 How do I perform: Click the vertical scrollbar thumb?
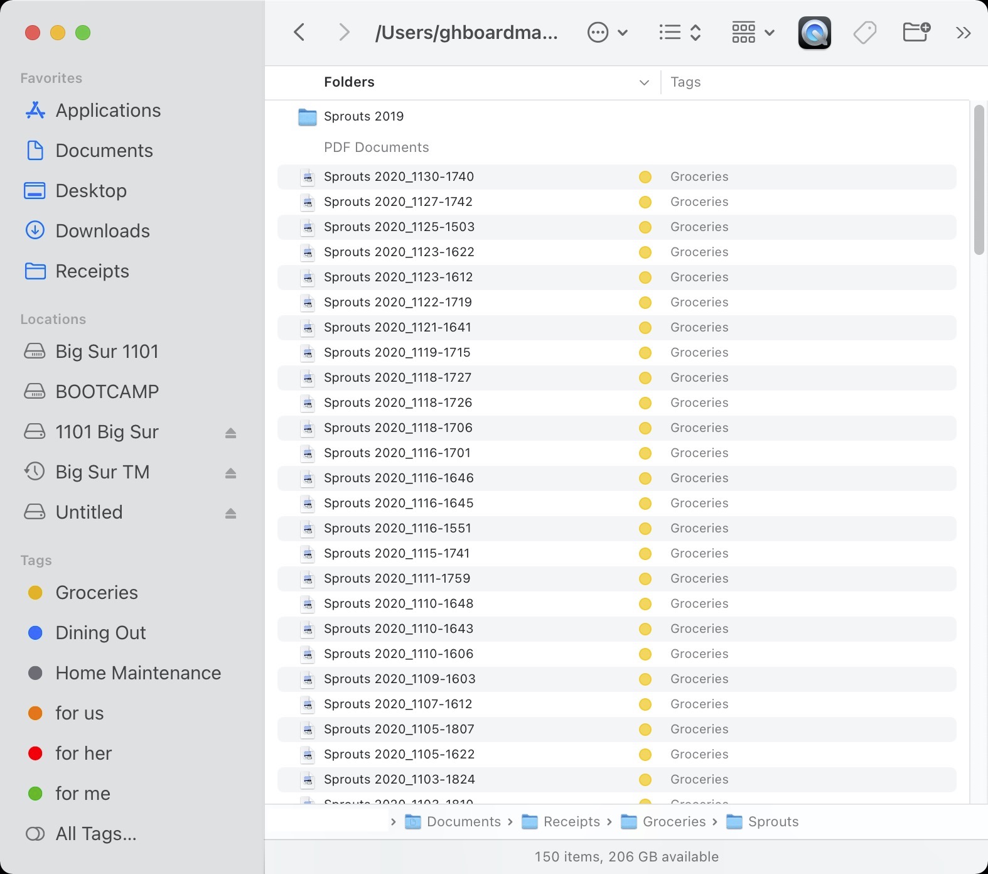(979, 180)
